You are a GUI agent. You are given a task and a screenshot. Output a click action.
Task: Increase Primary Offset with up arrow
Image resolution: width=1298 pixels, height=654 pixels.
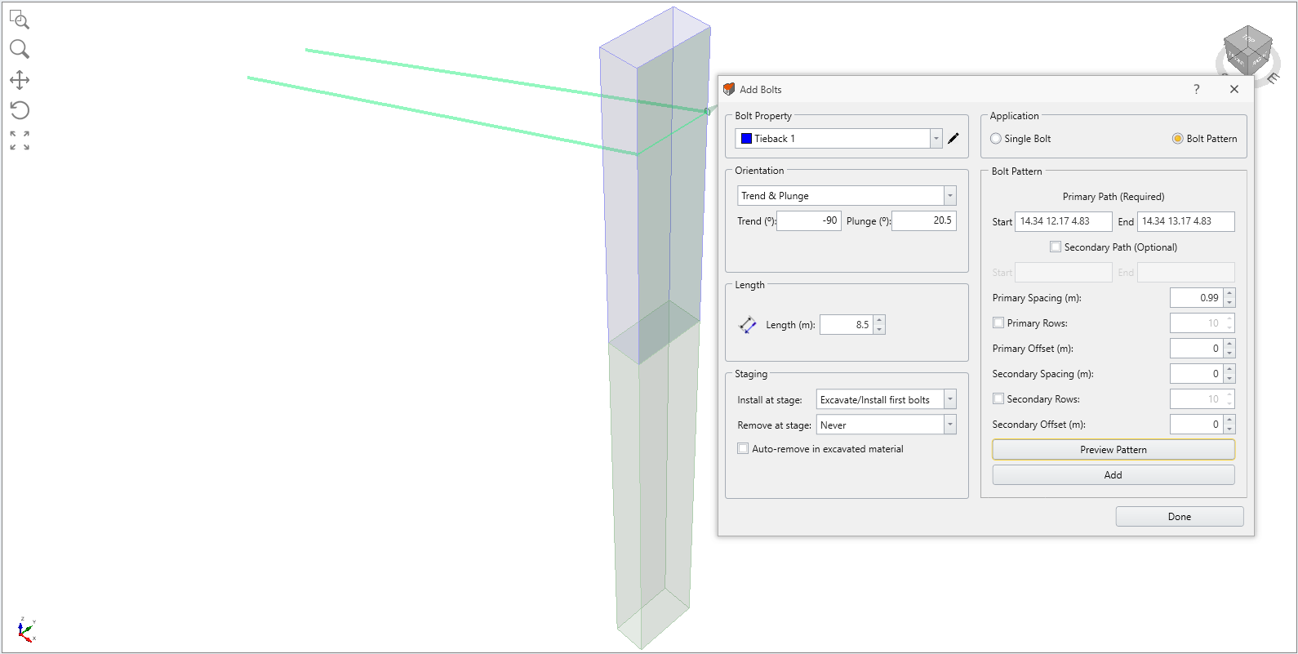tap(1229, 344)
